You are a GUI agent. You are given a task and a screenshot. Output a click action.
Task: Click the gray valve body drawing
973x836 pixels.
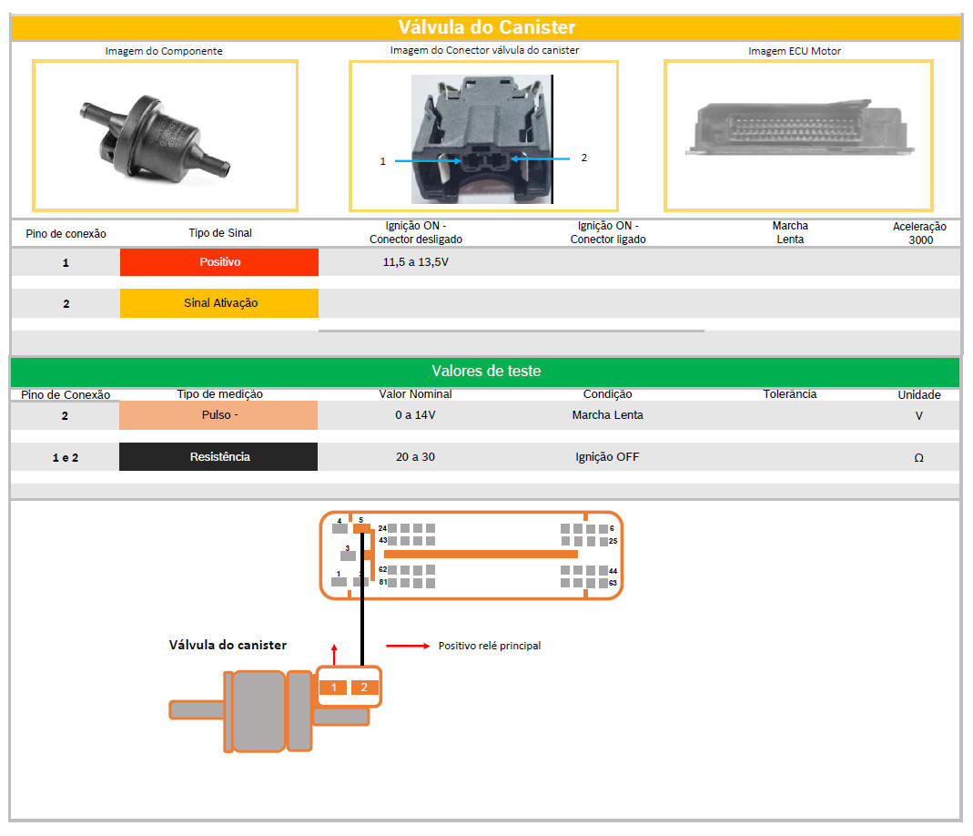point(258,710)
